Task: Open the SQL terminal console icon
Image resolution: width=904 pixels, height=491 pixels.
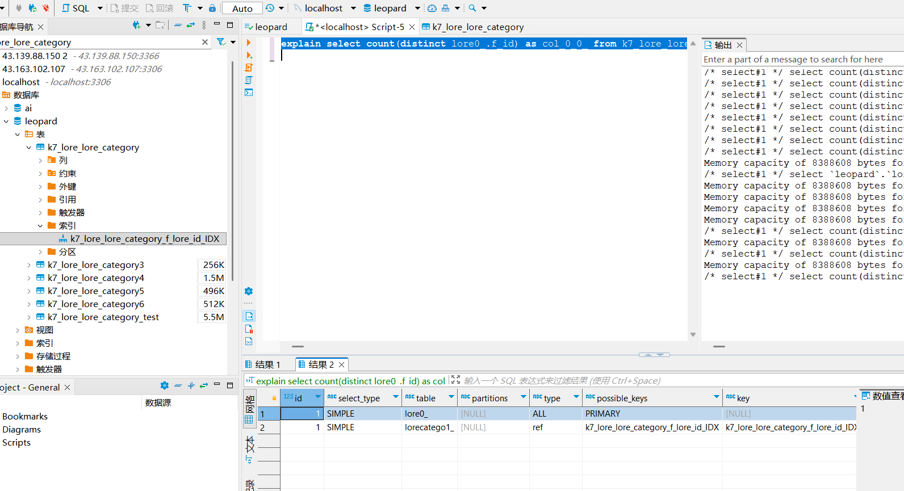Action: point(249,93)
